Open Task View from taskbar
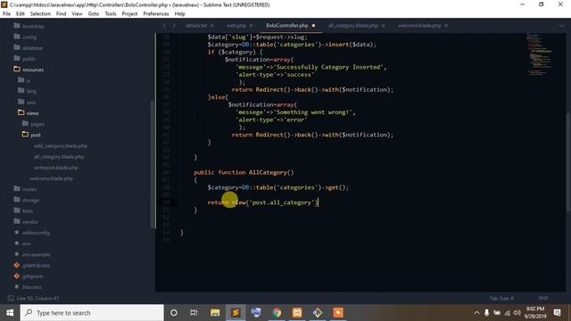Image resolution: width=571 pixels, height=321 pixels. tap(194, 313)
